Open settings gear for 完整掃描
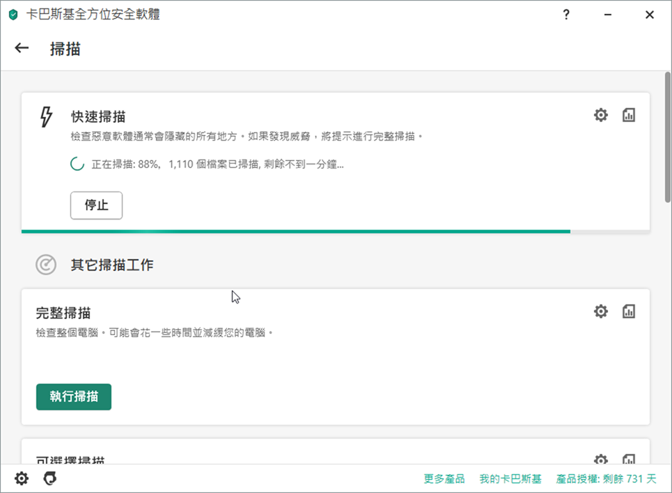Screen dimensions: 672x493 coord(600,311)
